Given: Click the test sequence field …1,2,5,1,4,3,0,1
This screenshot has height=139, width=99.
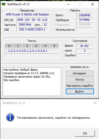Looking at the screenshot, I should (32, 51).
